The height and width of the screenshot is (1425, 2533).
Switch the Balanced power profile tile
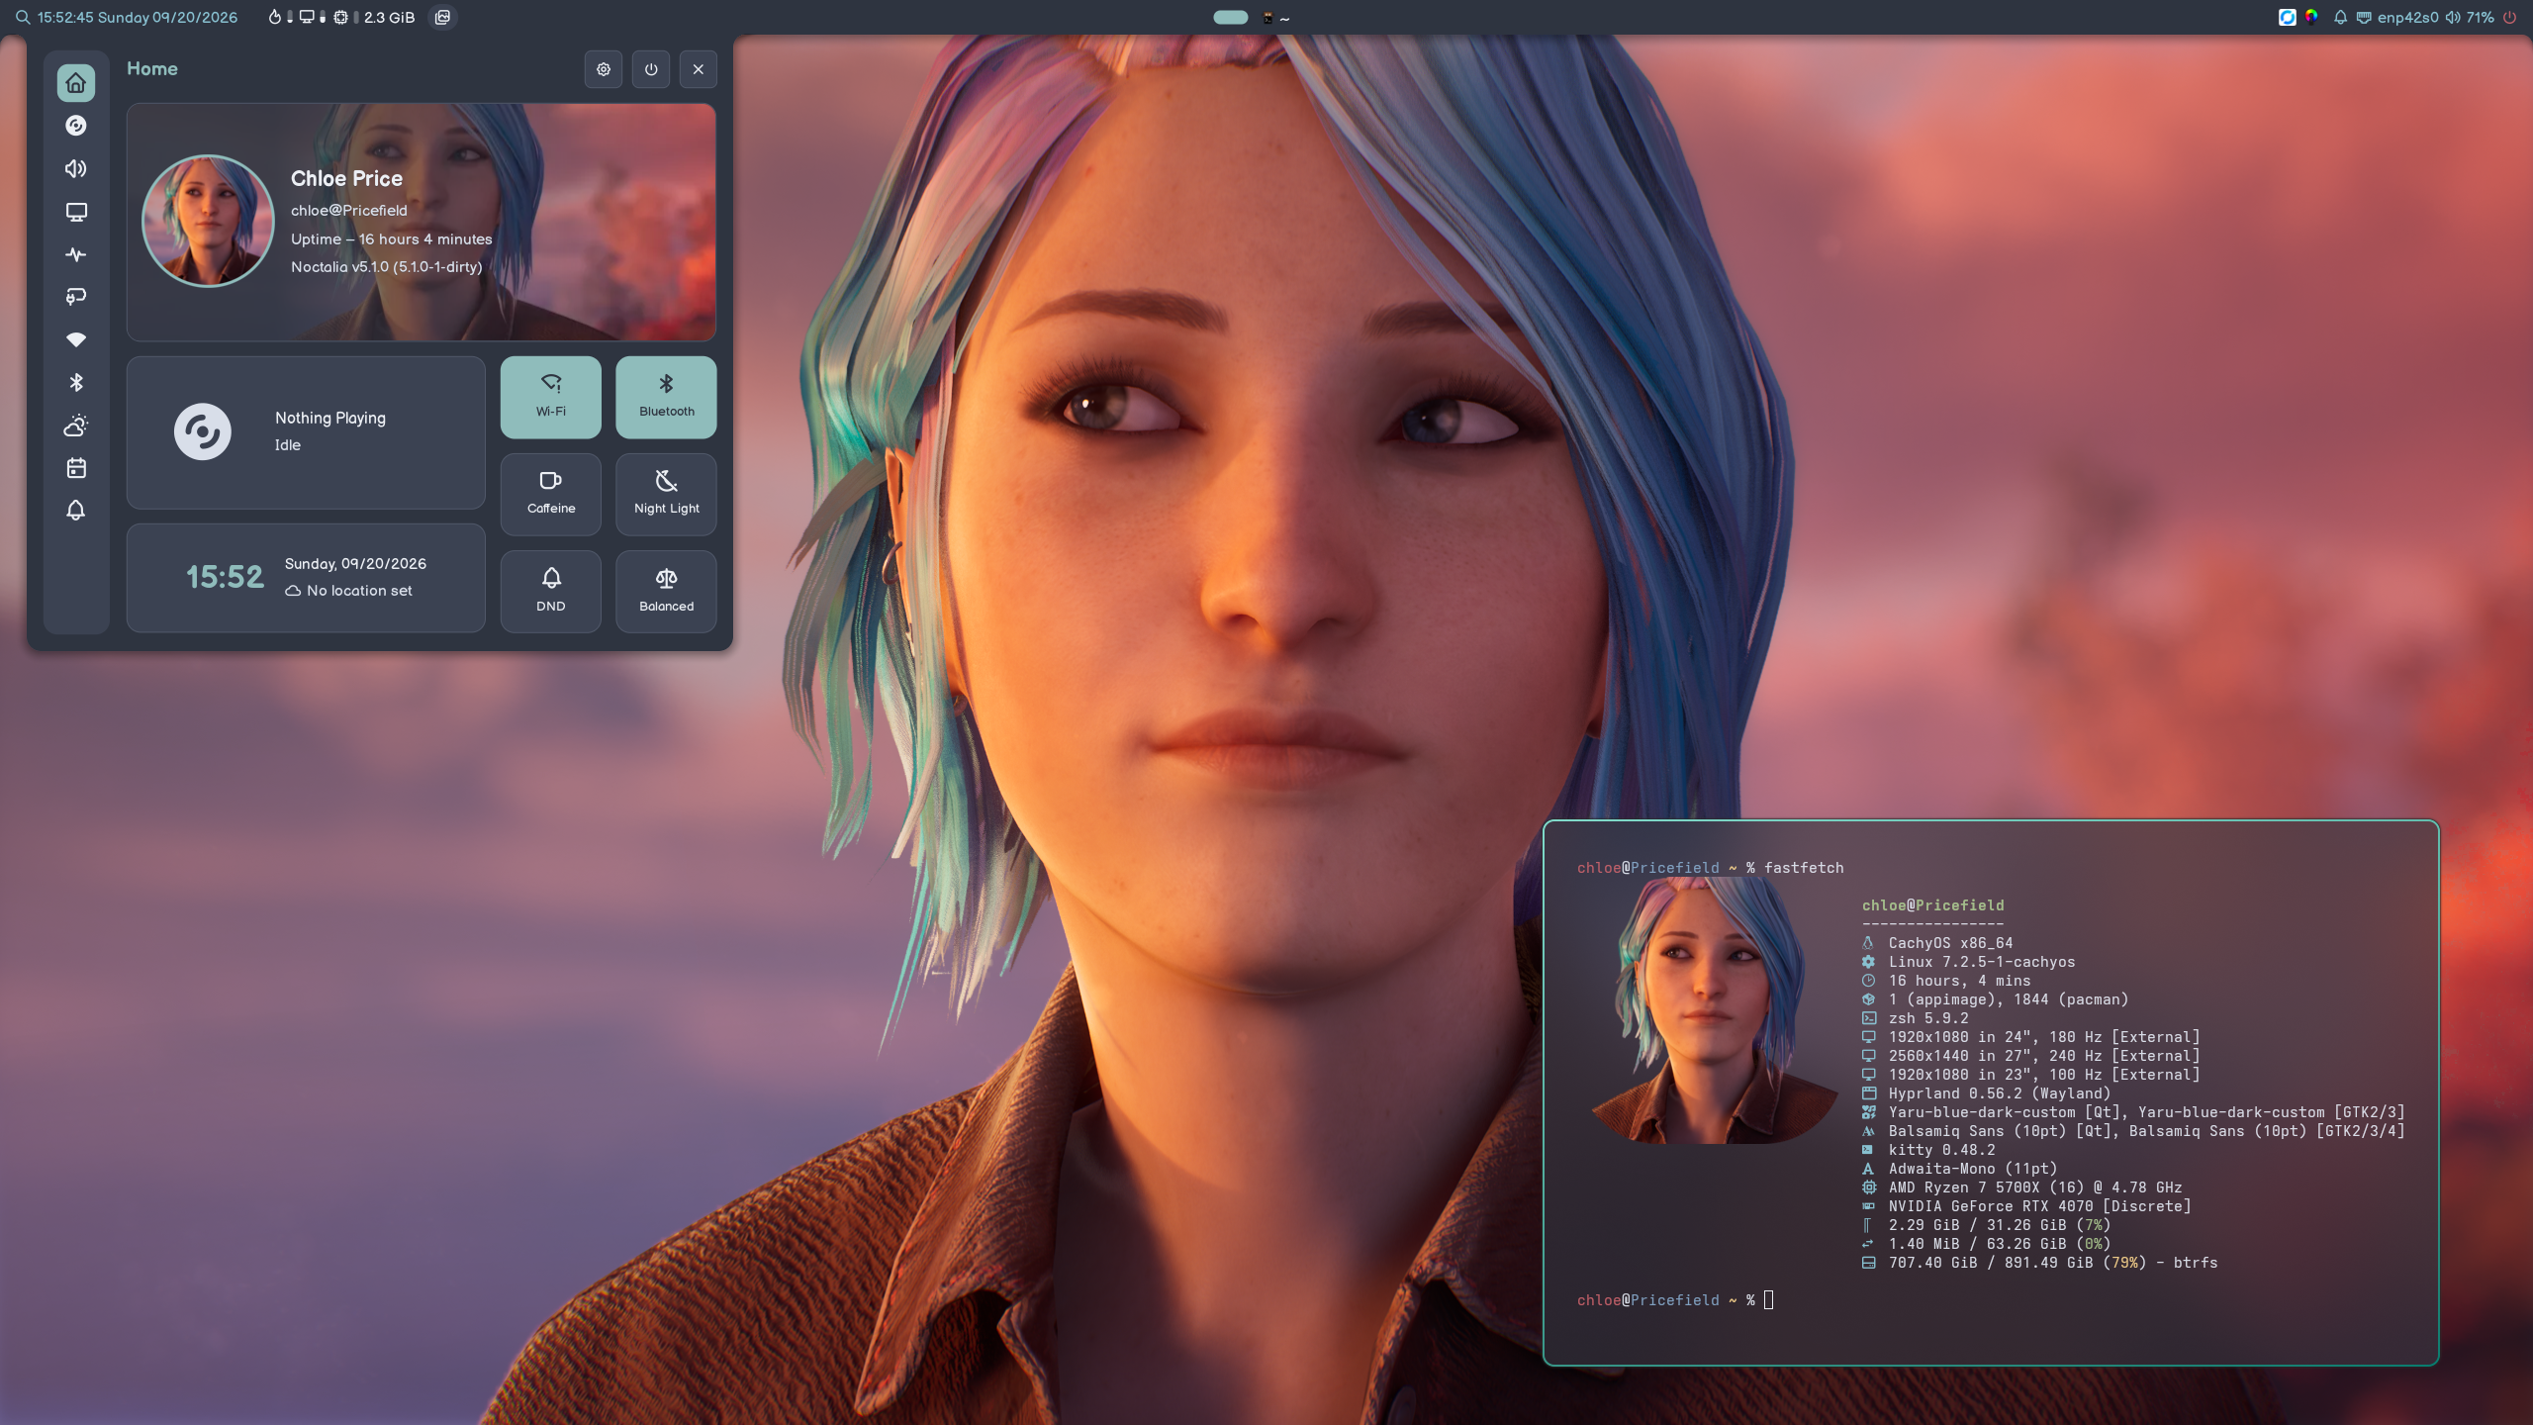[667, 592]
